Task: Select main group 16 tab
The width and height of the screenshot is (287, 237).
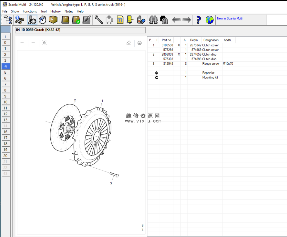Action: click(6, 132)
